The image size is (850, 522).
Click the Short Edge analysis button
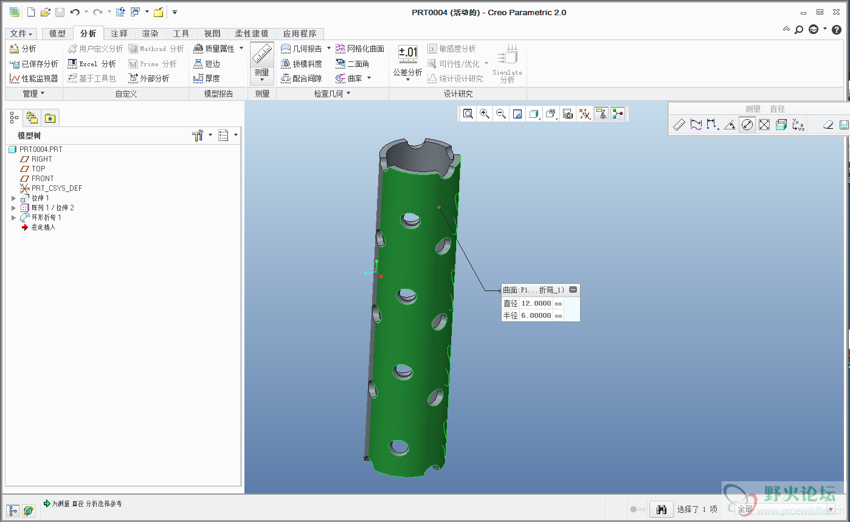coord(207,64)
